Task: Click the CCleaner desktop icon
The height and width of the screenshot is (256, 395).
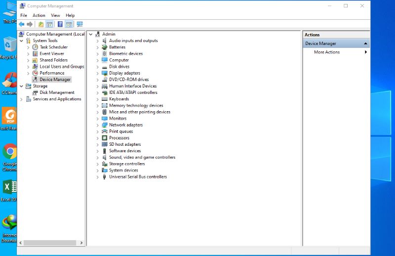Action: pos(9,80)
